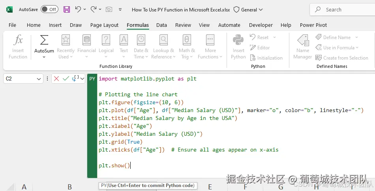Open Python Initialization settings
Screen dimensions: 375x191
(x=266, y=58)
